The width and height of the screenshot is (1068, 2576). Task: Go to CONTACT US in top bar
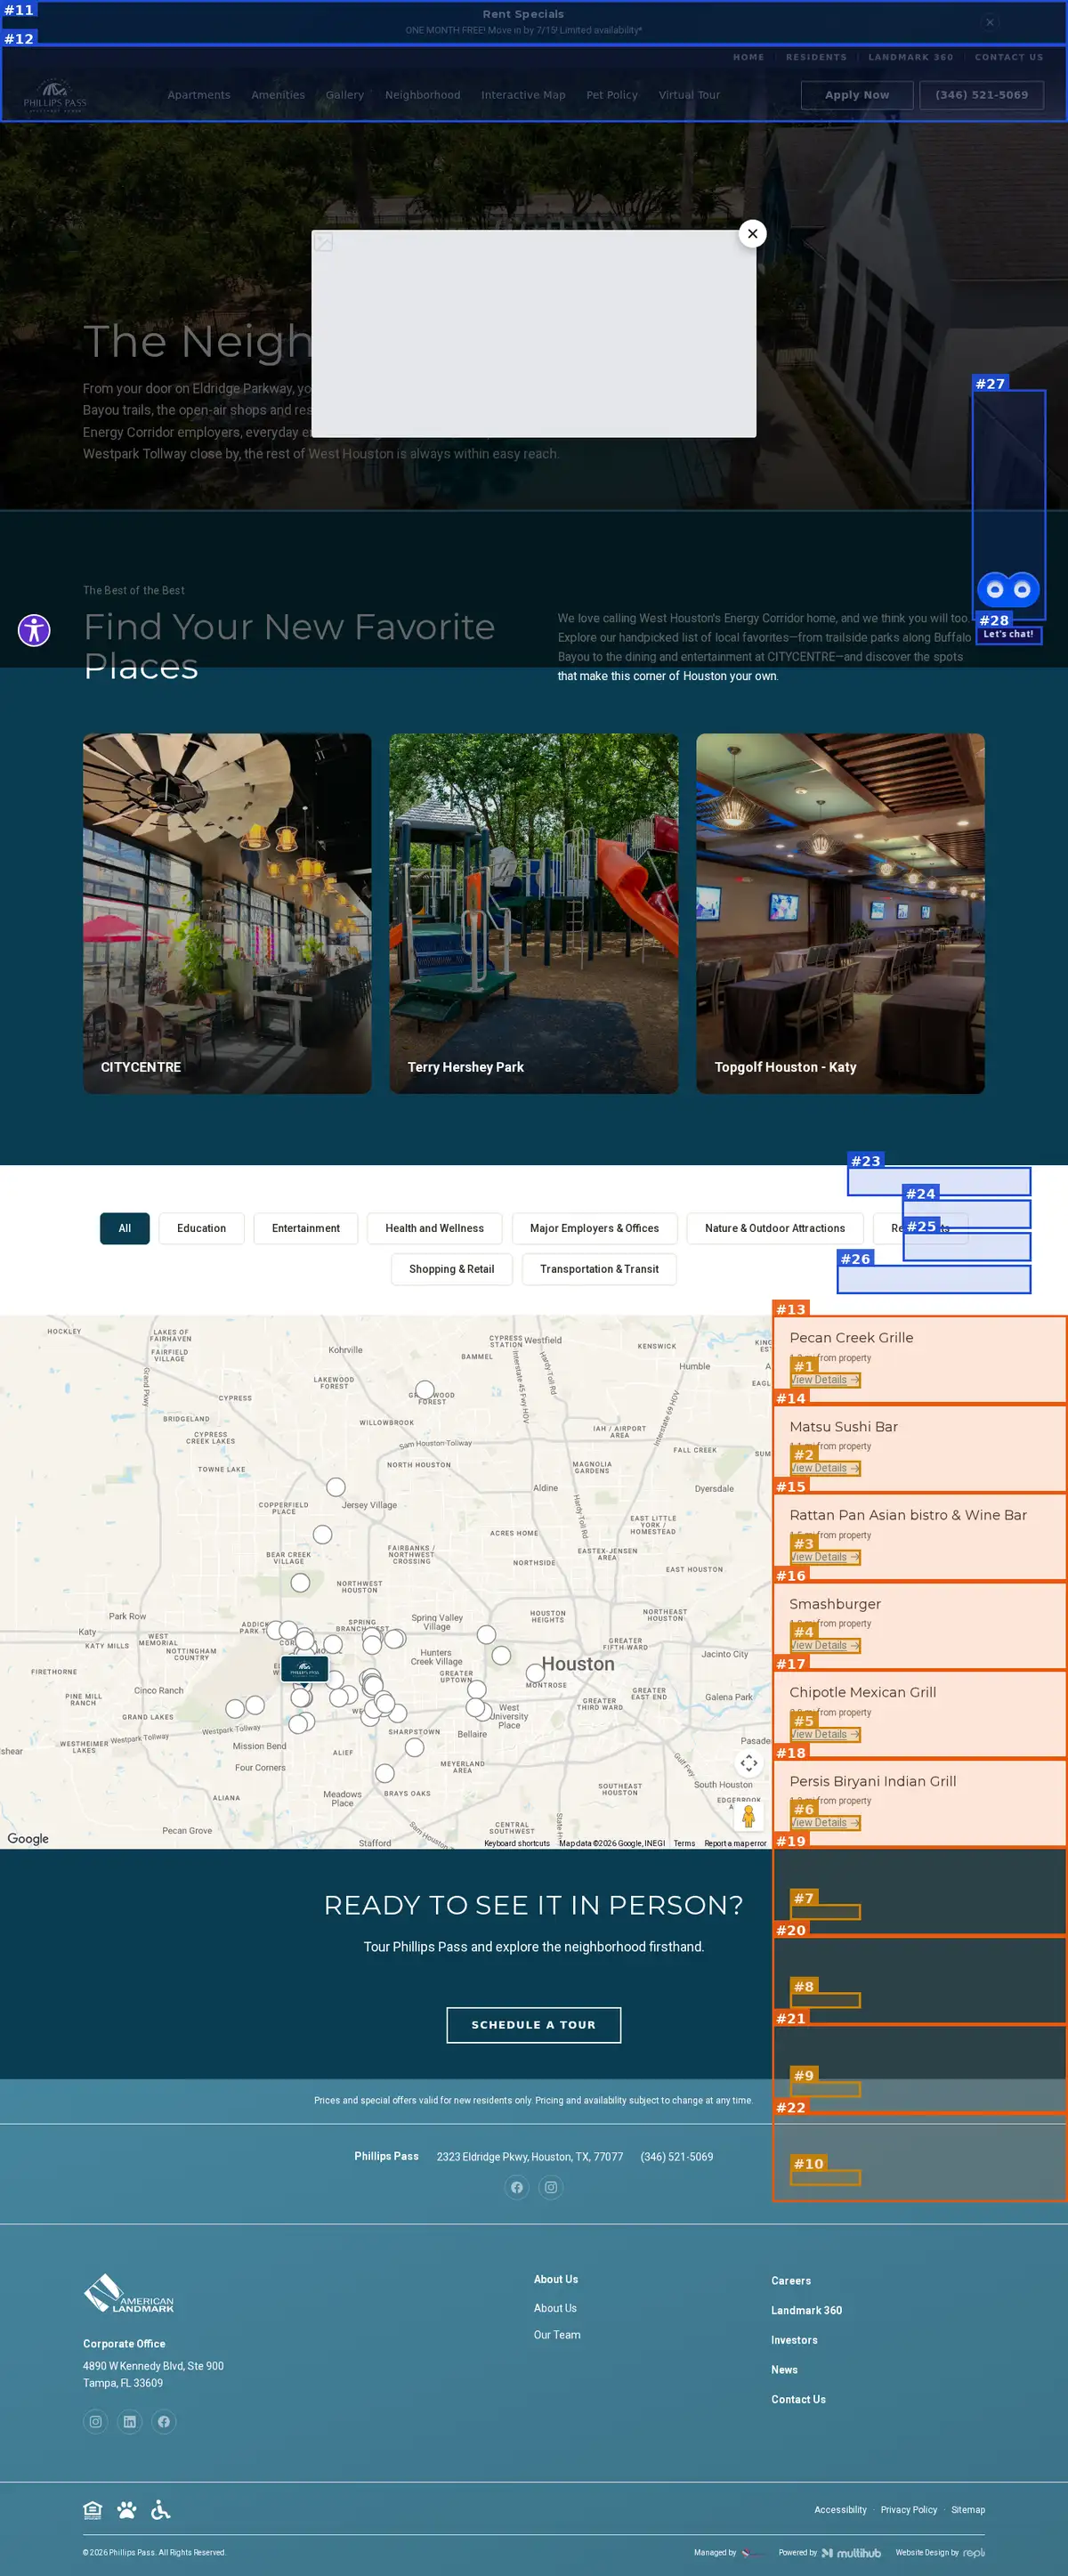(x=1008, y=57)
